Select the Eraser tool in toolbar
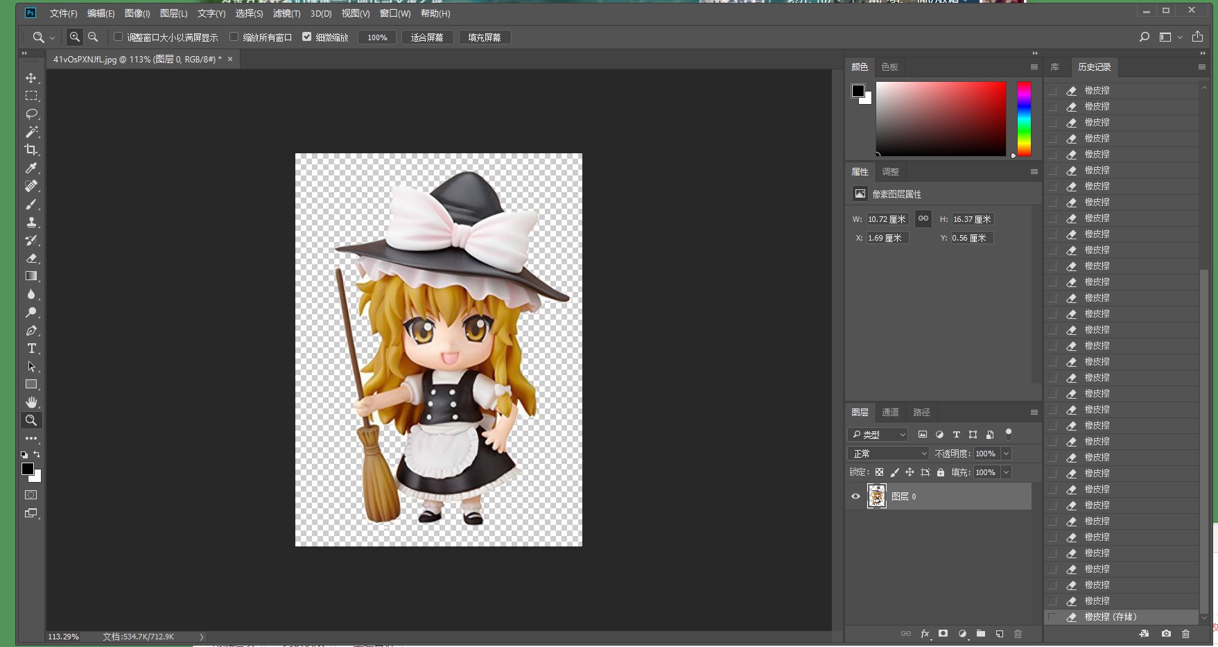 pos(31,258)
